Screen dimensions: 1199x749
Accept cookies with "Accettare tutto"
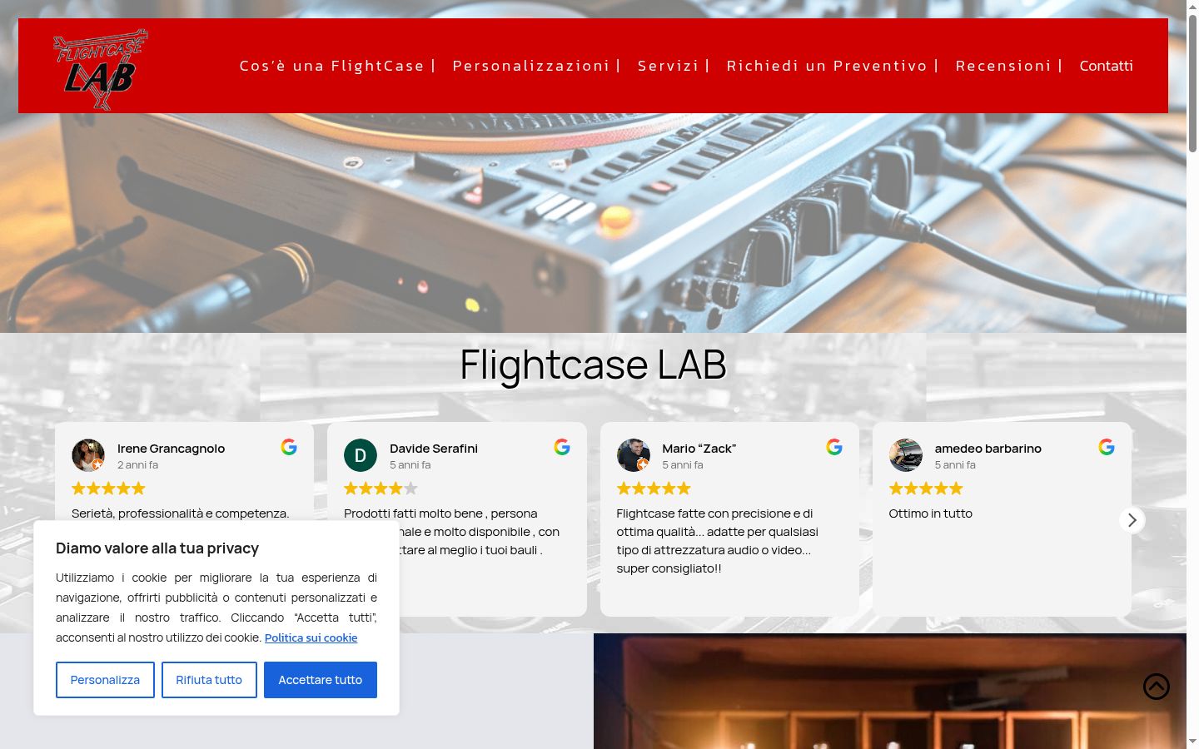tap(321, 680)
